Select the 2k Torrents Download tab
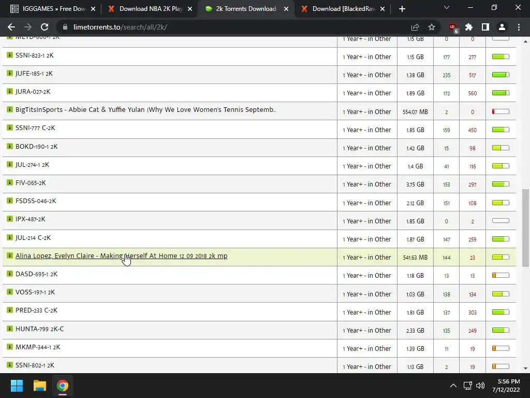530x398 pixels. point(246,9)
